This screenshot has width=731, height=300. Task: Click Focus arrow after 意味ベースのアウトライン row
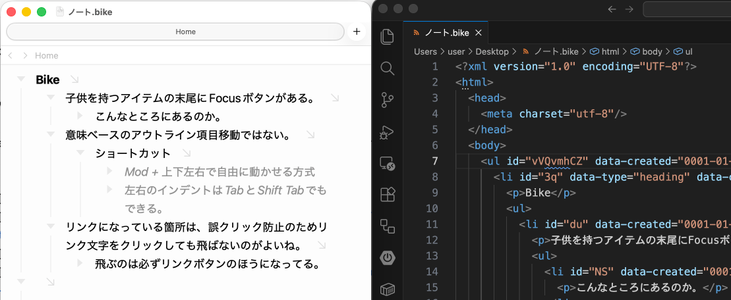pos(310,135)
